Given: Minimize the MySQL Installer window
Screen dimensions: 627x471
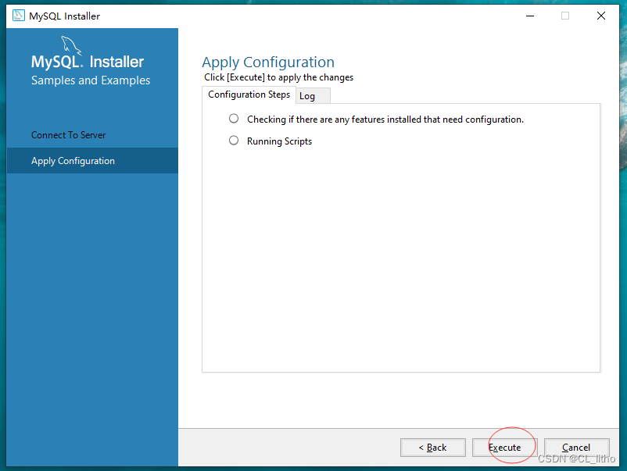Looking at the screenshot, I should (530, 16).
